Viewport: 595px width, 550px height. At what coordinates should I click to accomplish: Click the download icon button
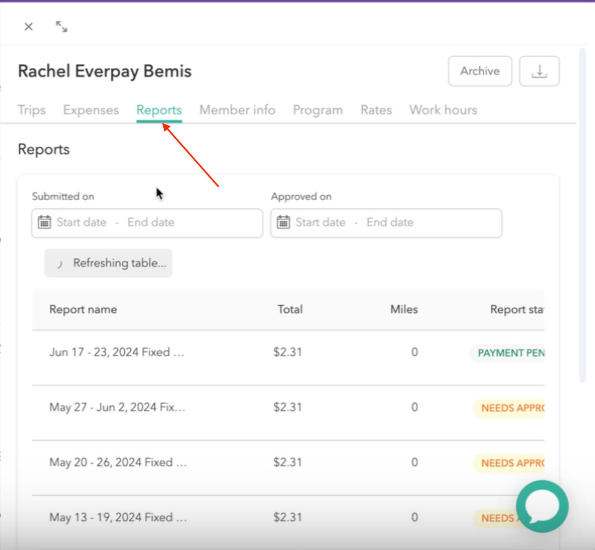[539, 72]
